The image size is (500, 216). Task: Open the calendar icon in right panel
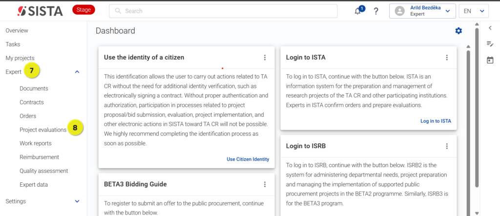point(490,60)
